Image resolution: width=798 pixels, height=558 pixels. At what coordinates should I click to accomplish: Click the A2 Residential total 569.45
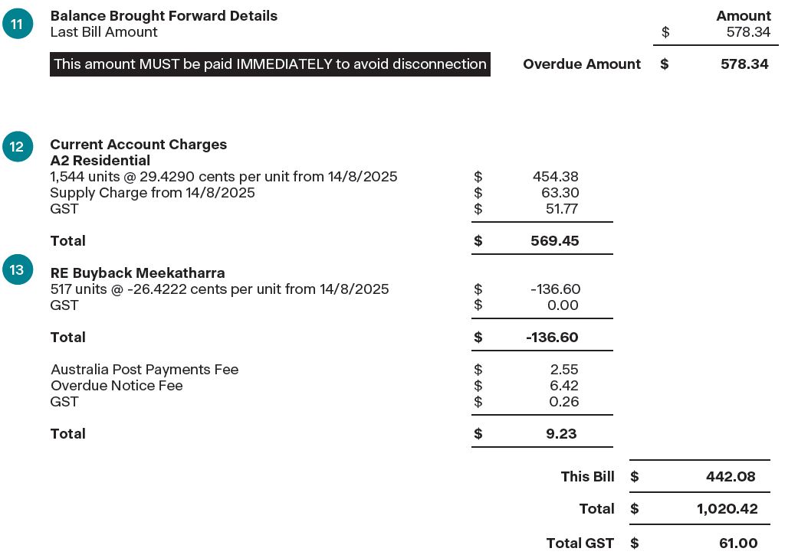[x=554, y=241]
